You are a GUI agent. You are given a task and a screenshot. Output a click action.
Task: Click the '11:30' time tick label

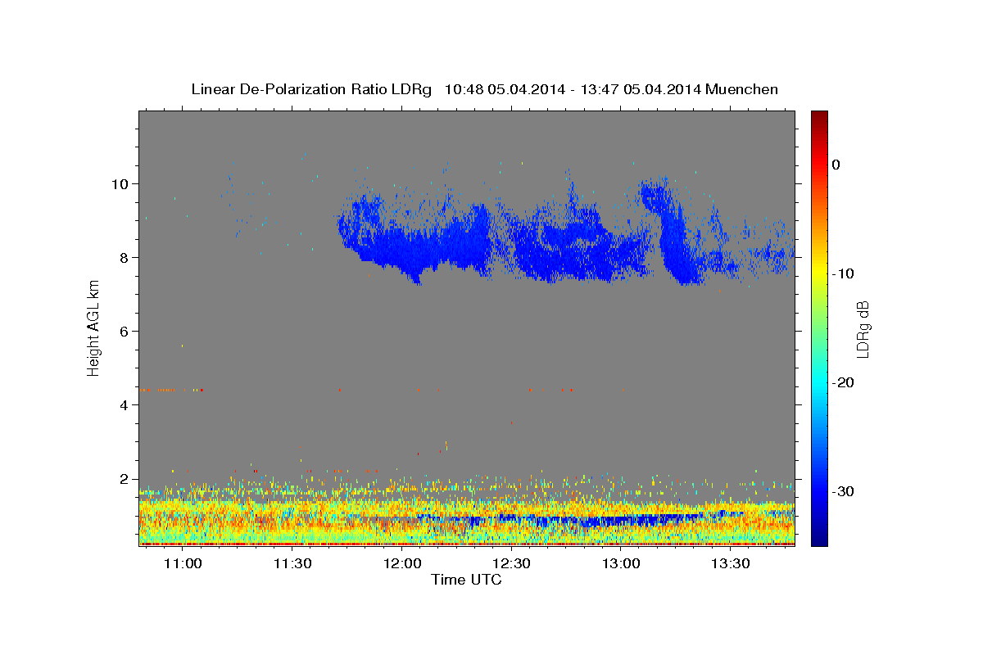[292, 564]
